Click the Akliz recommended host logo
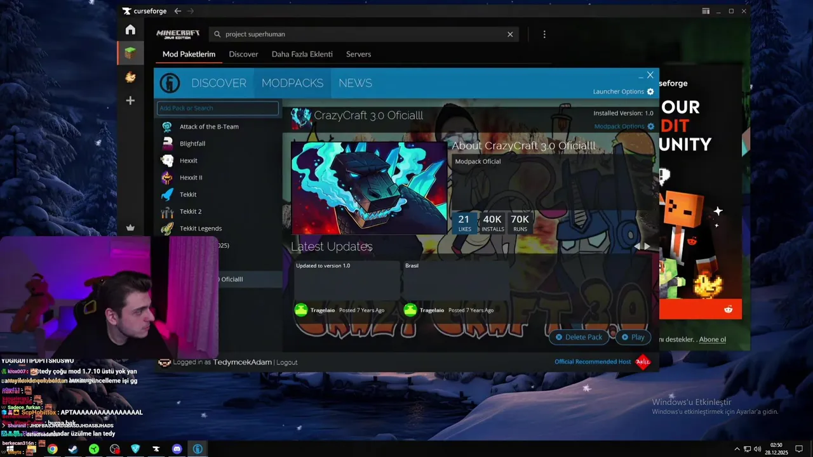The width and height of the screenshot is (813, 457). [643, 362]
